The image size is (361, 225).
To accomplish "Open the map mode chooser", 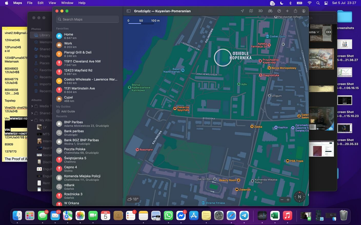I will 251,11.
